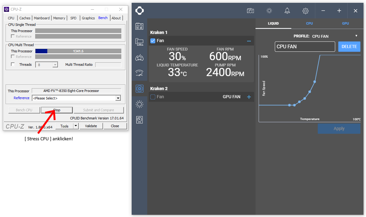
Task: Click the DELETE profile button
Action: coord(349,46)
